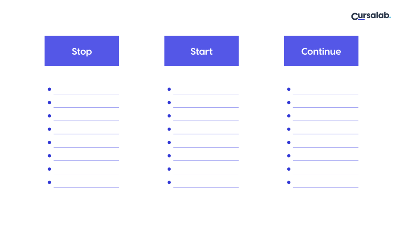Click the Cursalab logo
Viewport: 403px width, 227px height.
coord(371,16)
